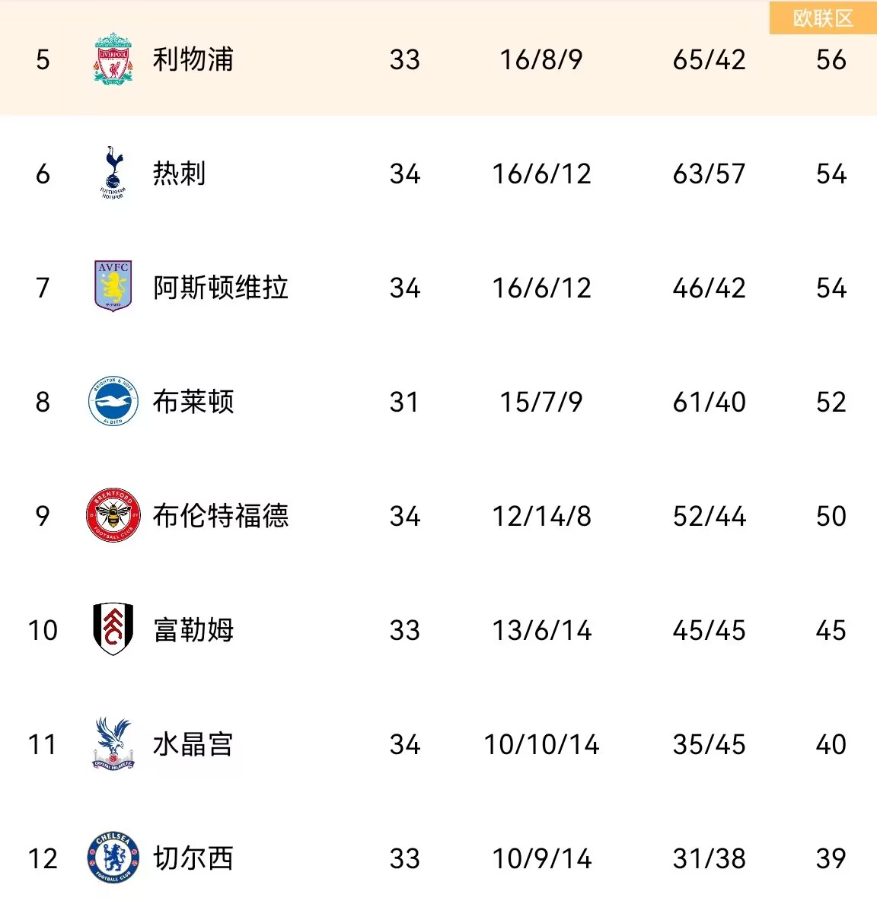The height and width of the screenshot is (920, 877).
Task: Open the Brighton club logo
Action: 113,401
